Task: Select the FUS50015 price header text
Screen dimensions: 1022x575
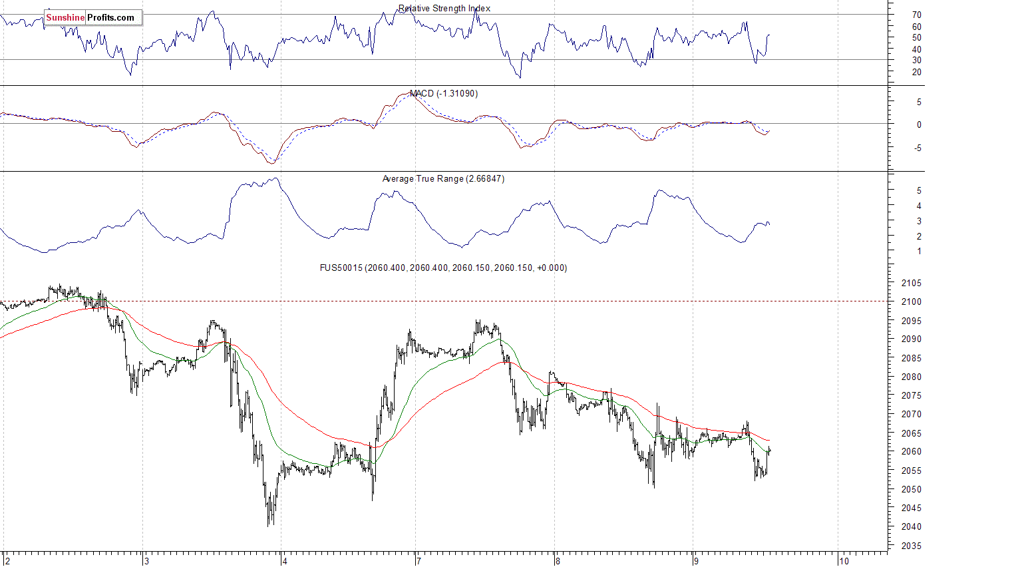Action: 443,268
